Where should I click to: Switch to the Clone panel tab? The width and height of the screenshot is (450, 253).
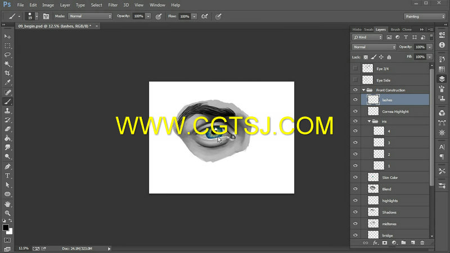click(x=407, y=30)
